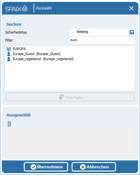This screenshot has height=175, width=140.
Task: Confirm with the Übernehmen button
Action: (x=46, y=167)
